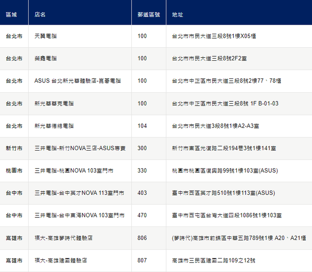Select postal code 330
The width and height of the screenshot is (312, 272).
click(142, 170)
